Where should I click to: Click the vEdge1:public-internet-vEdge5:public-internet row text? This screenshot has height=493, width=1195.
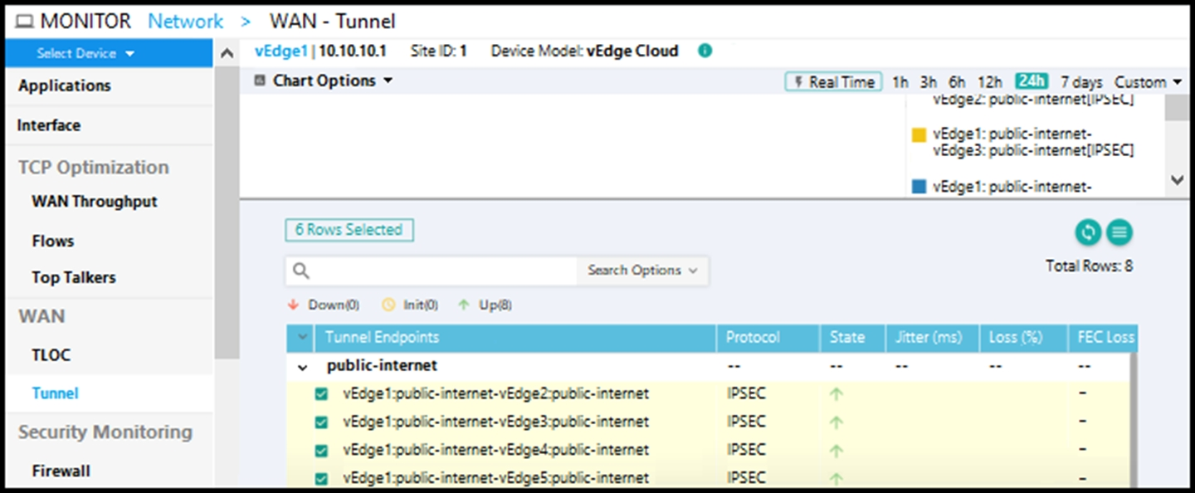pos(496,478)
